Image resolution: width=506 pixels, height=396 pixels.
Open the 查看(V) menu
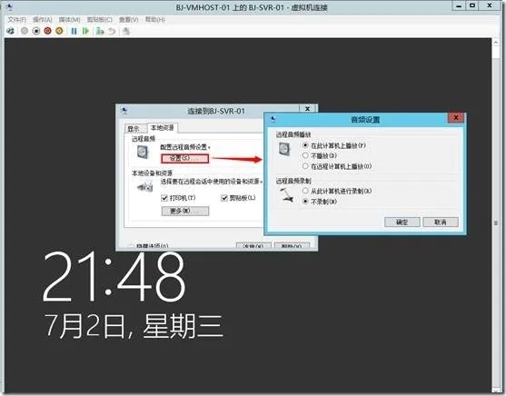(128, 20)
